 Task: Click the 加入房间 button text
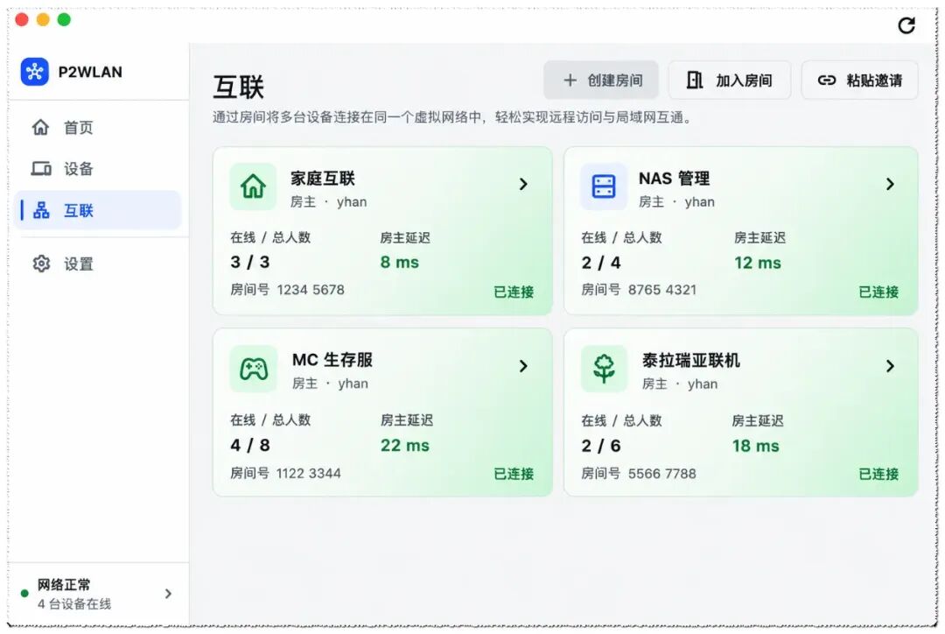[744, 81]
